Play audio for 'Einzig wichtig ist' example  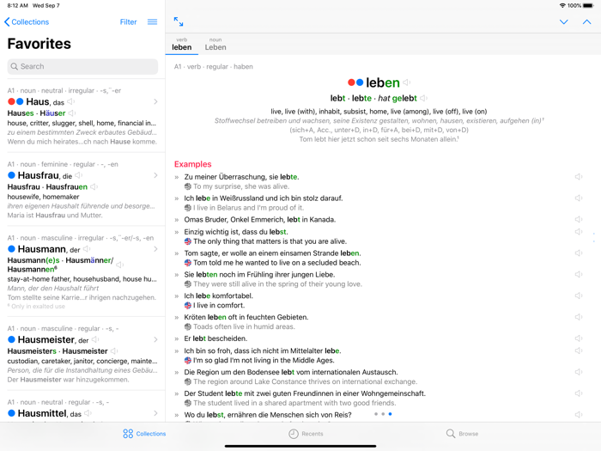[x=579, y=232]
